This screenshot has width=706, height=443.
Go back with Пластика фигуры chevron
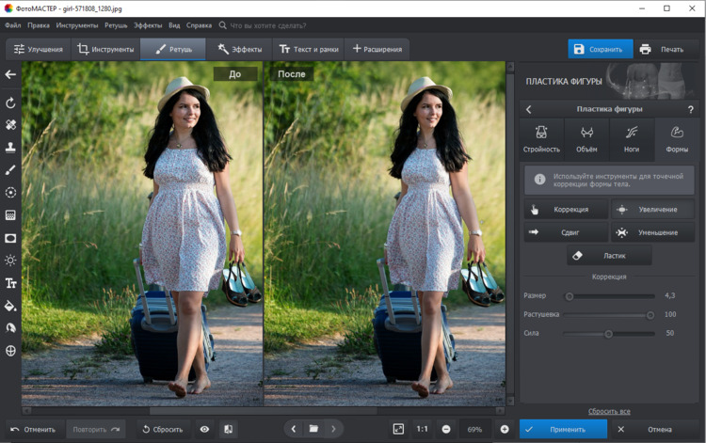[x=529, y=109]
